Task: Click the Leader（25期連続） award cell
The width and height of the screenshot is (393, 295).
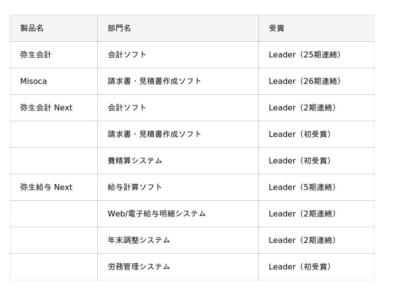Action: [x=305, y=54]
